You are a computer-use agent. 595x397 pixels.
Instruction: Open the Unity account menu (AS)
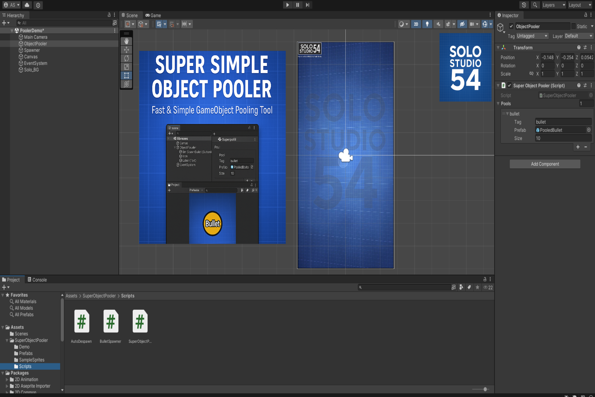pyautogui.click(x=12, y=5)
